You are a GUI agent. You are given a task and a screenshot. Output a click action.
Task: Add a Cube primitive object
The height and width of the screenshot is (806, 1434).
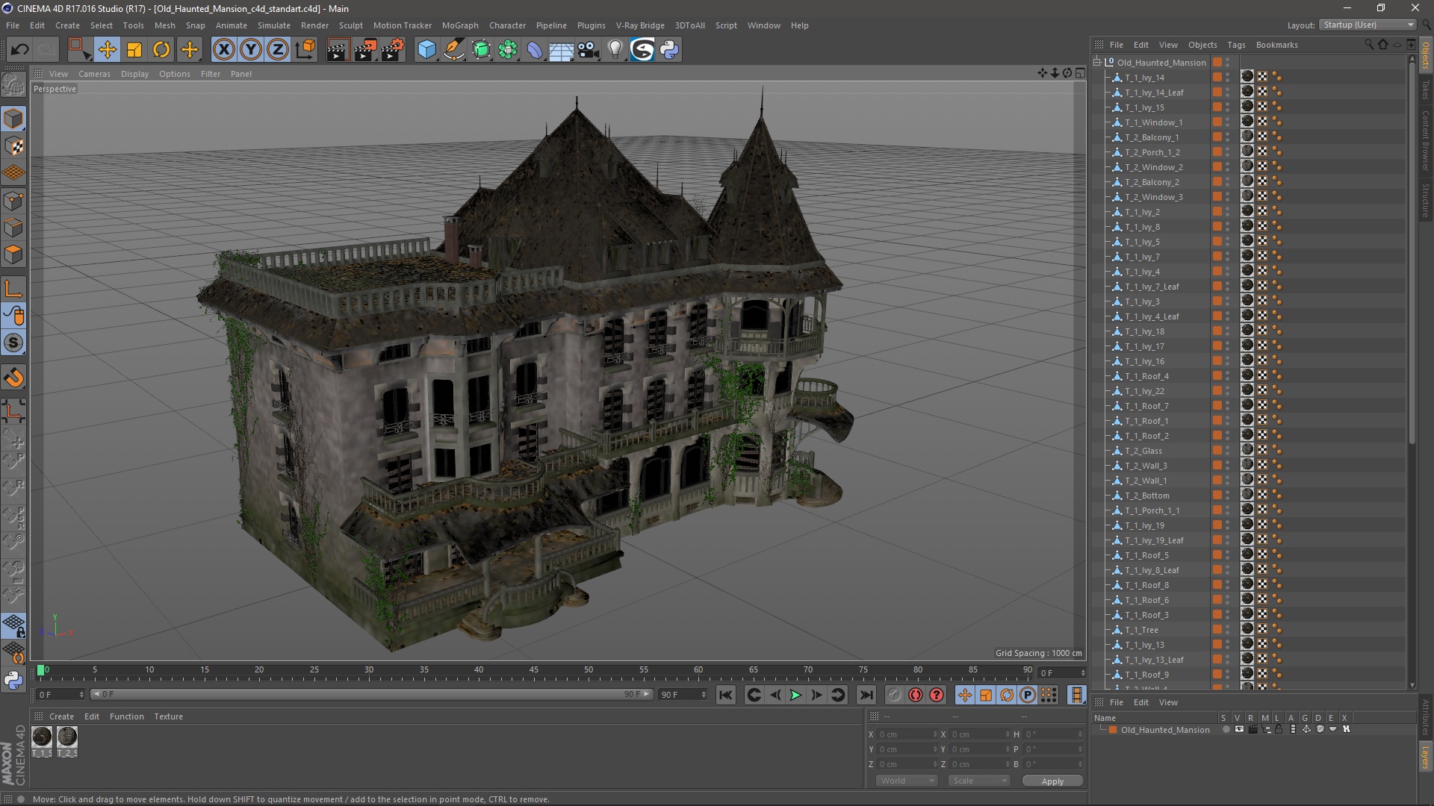(x=426, y=50)
